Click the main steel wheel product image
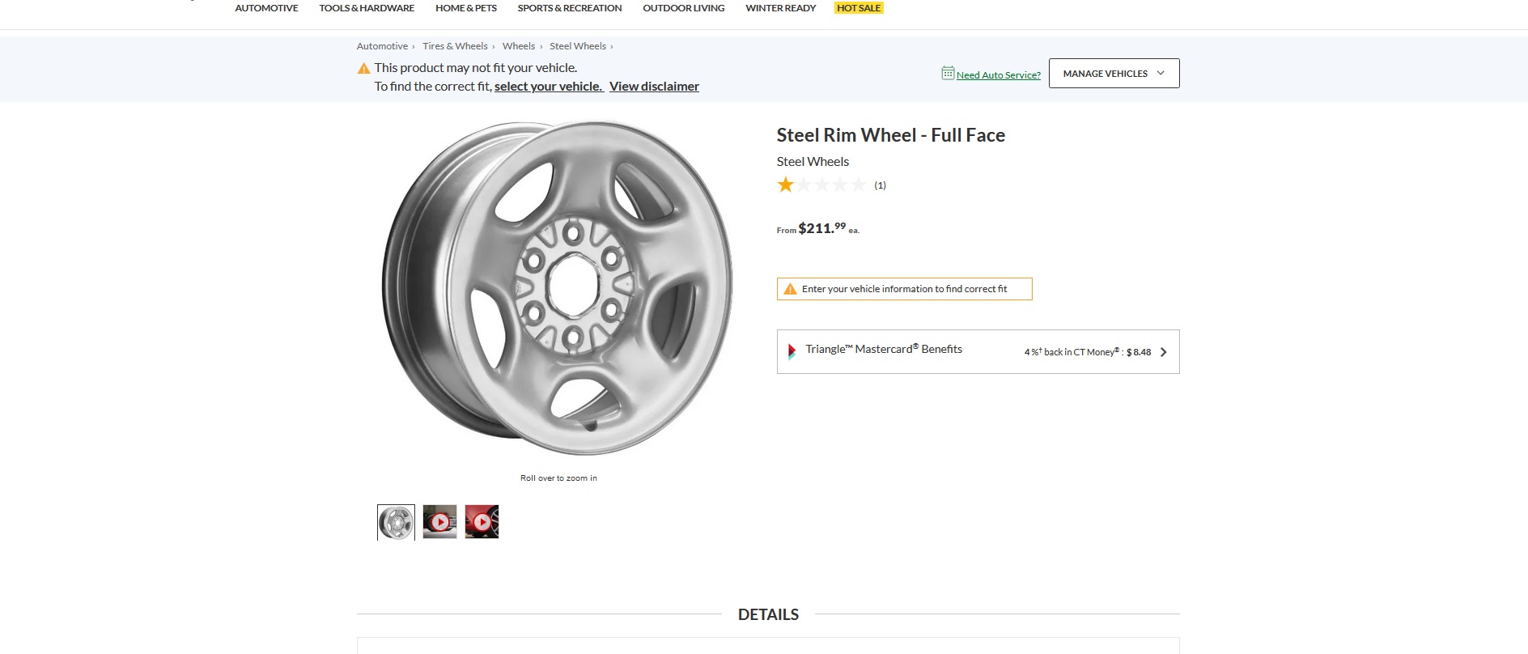 [x=558, y=287]
